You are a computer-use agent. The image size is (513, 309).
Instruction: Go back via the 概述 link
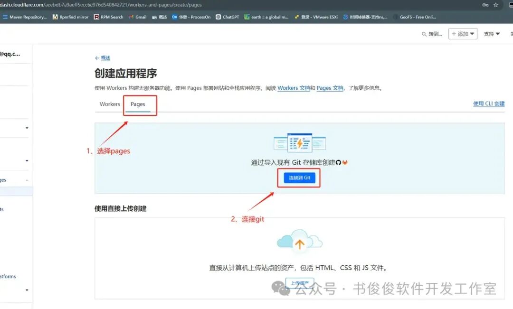point(105,58)
